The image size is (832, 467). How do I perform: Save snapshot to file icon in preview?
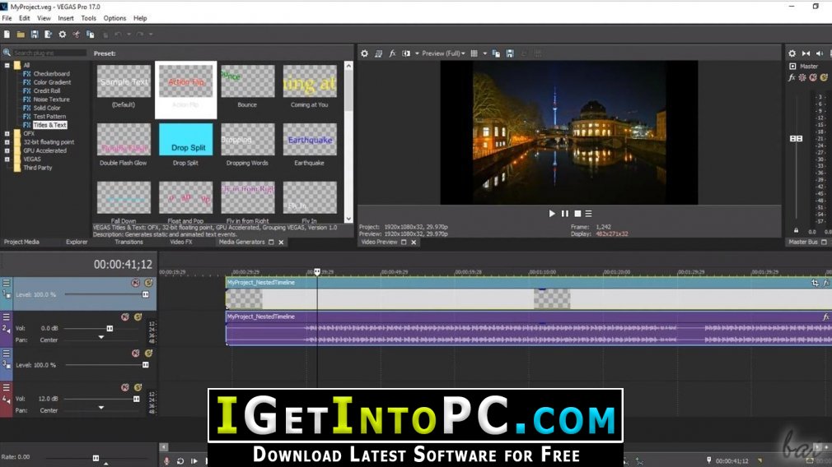click(510, 53)
